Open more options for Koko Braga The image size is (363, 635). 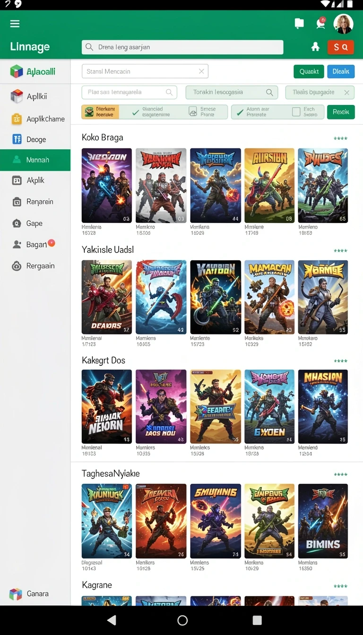(x=340, y=138)
